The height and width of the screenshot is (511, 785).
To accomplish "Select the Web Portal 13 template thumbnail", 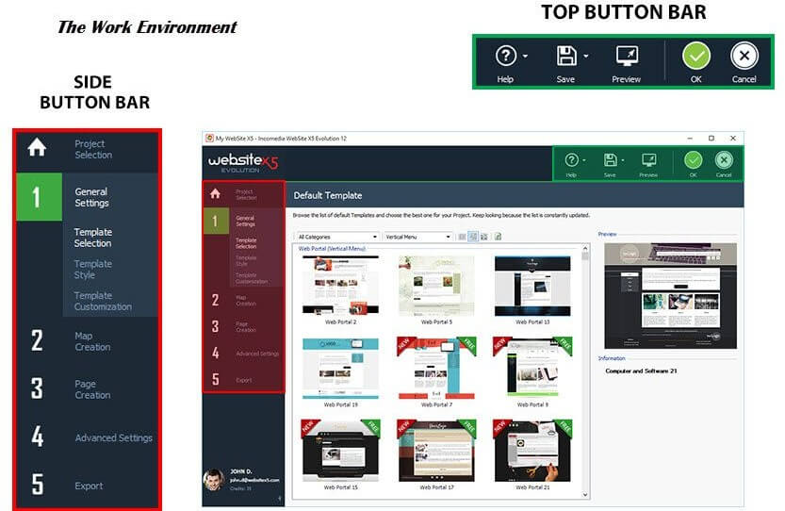I will click(532, 285).
